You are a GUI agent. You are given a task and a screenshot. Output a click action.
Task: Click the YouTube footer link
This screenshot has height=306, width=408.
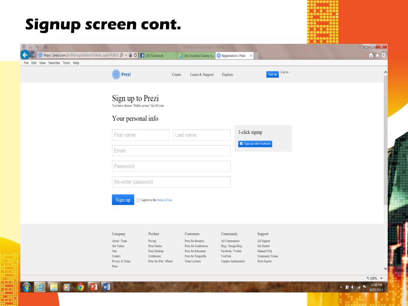(226, 256)
